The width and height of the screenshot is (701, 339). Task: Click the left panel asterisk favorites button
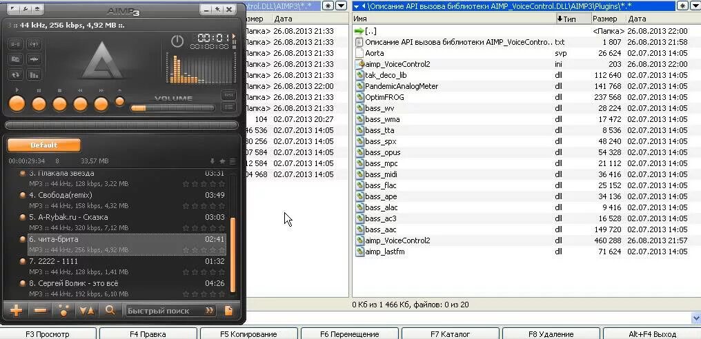coord(328,6)
